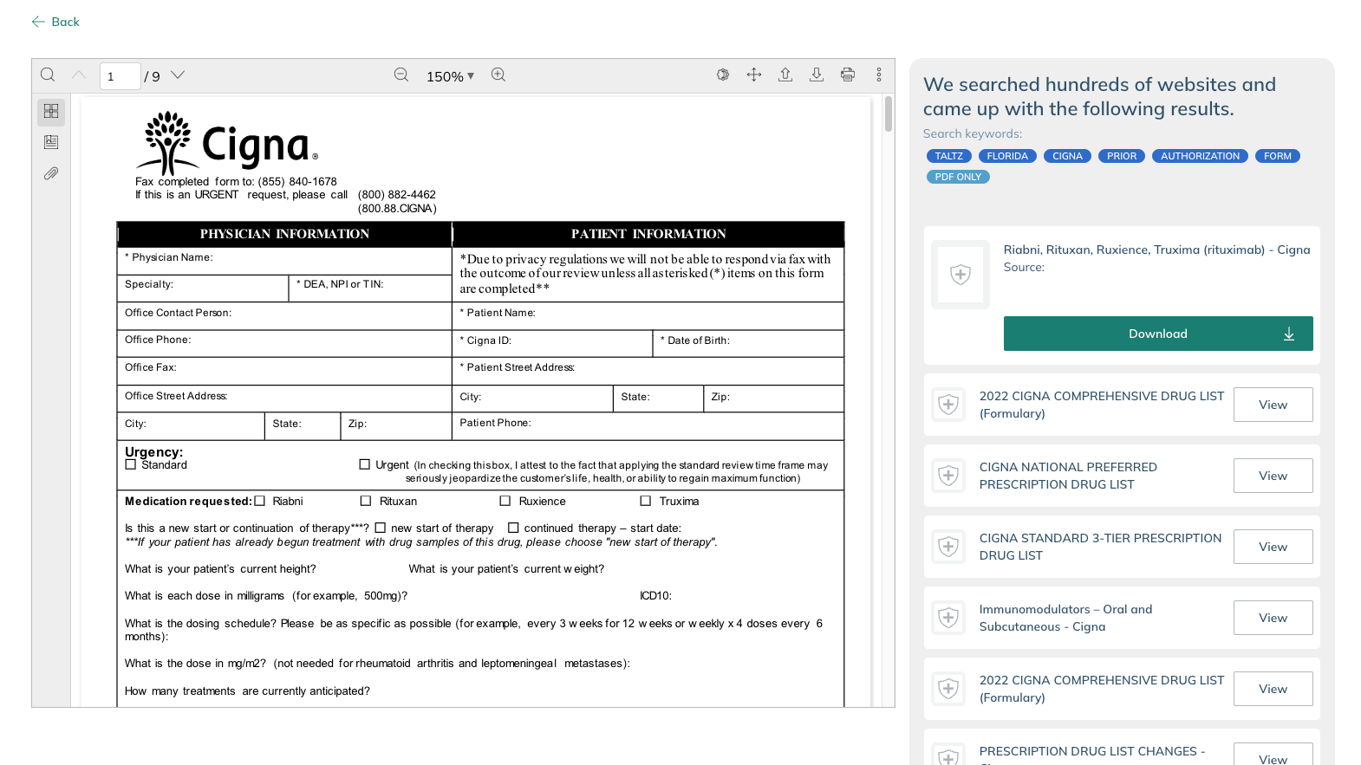
Task: Click the Patient Name form field
Action: [648, 315]
